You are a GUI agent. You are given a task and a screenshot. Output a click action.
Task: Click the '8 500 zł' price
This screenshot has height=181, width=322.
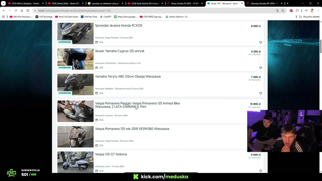[256, 26]
